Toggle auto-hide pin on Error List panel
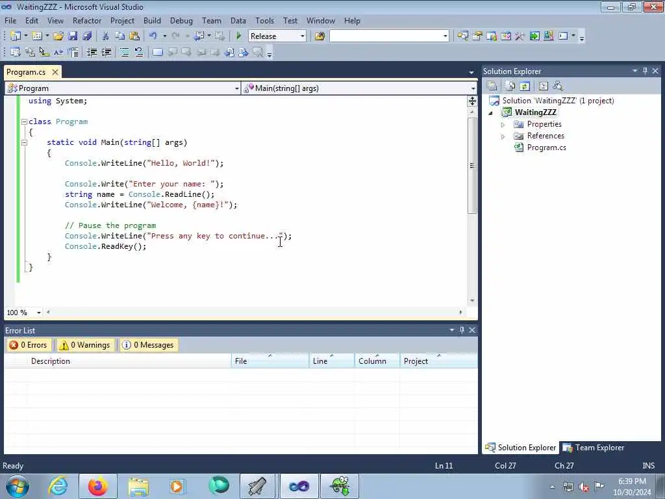 point(462,329)
